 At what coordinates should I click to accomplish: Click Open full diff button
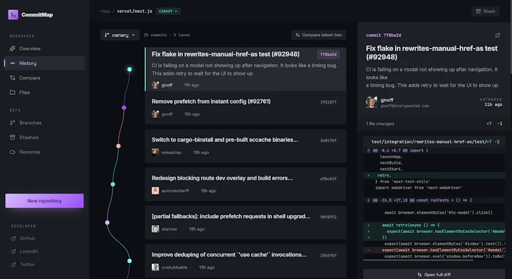[x=434, y=275]
